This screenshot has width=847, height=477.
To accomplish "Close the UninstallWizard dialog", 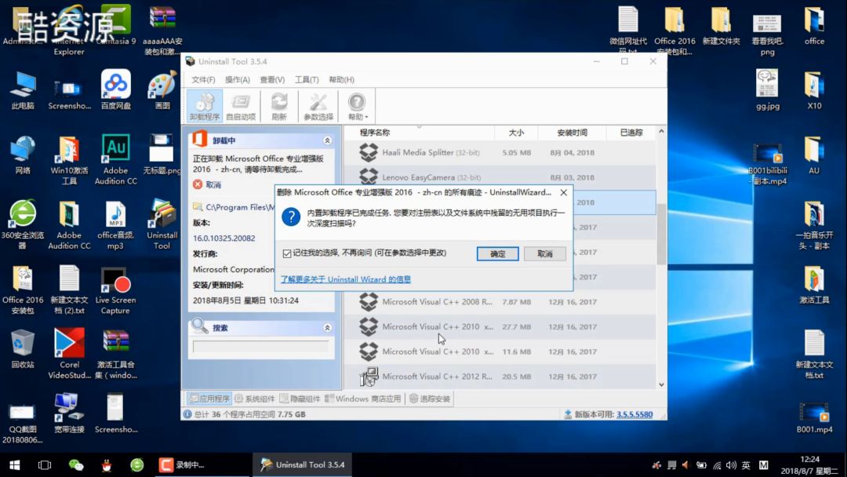I will pyautogui.click(x=563, y=192).
